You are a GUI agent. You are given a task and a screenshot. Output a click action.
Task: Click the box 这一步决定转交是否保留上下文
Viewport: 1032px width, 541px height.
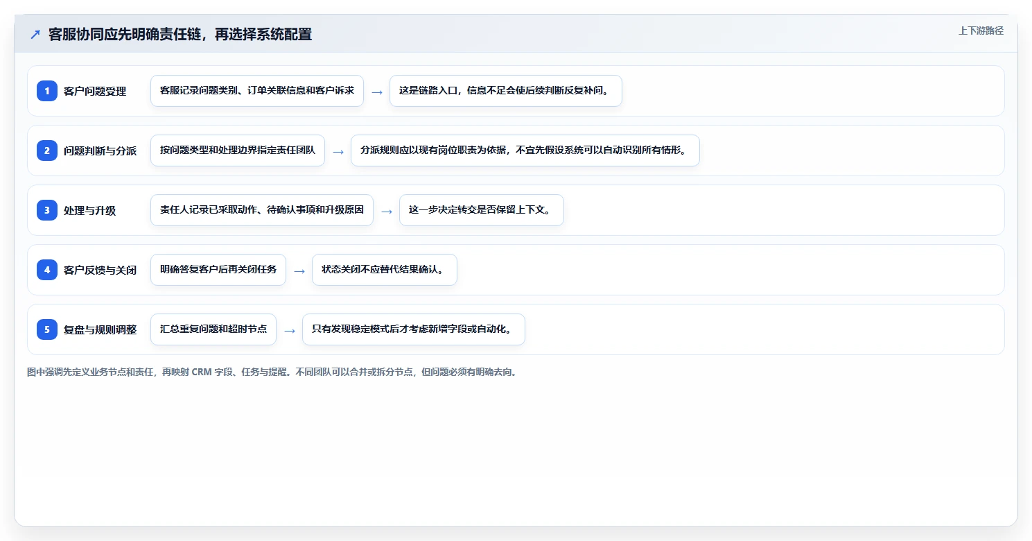pyautogui.click(x=482, y=210)
